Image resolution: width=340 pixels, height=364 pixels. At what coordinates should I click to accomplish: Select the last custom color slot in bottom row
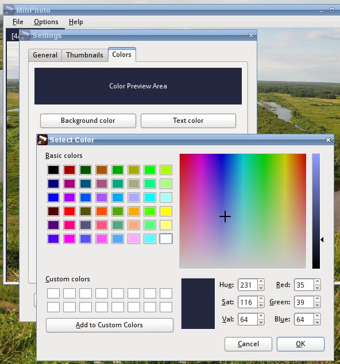tap(166, 307)
